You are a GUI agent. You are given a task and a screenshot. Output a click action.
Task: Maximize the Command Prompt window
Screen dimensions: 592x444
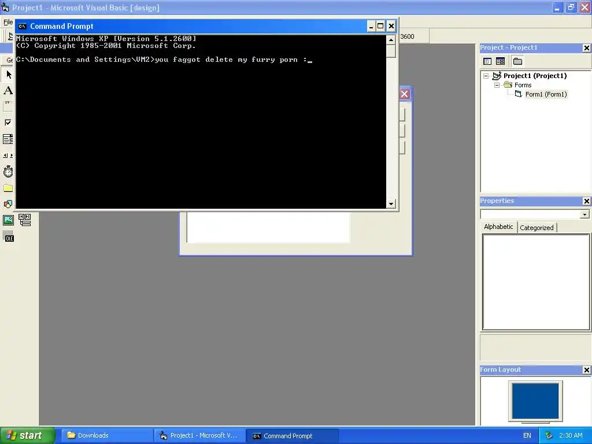[380, 26]
